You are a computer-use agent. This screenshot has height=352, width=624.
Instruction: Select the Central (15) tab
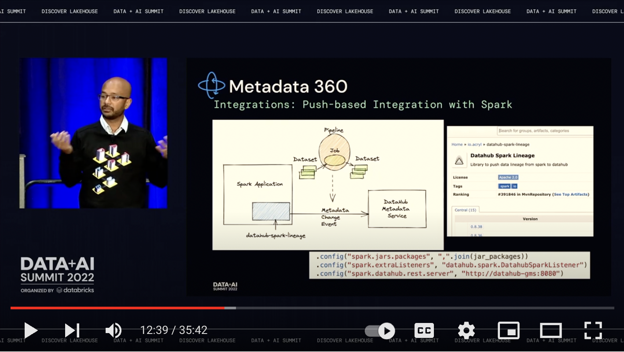465,210
